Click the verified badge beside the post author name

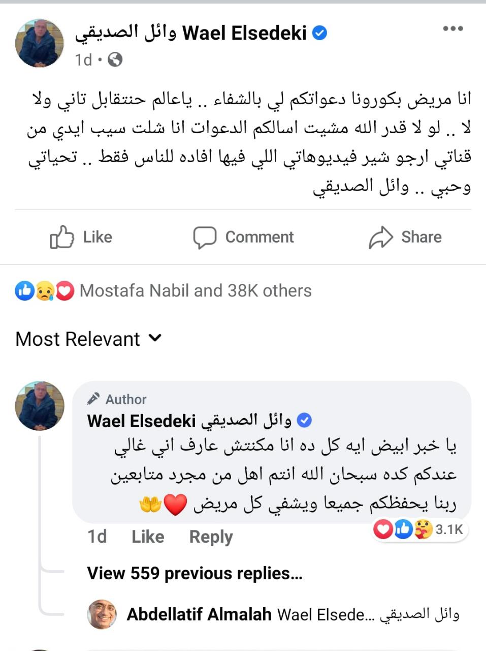319,34
